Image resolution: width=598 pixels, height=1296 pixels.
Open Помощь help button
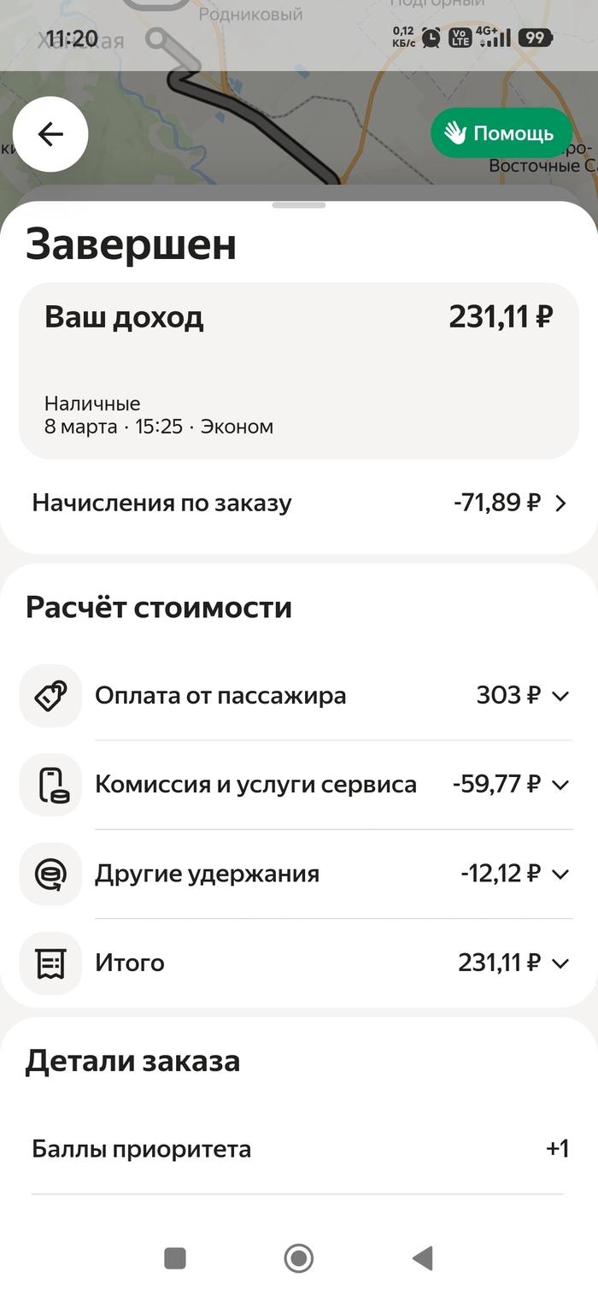click(501, 133)
